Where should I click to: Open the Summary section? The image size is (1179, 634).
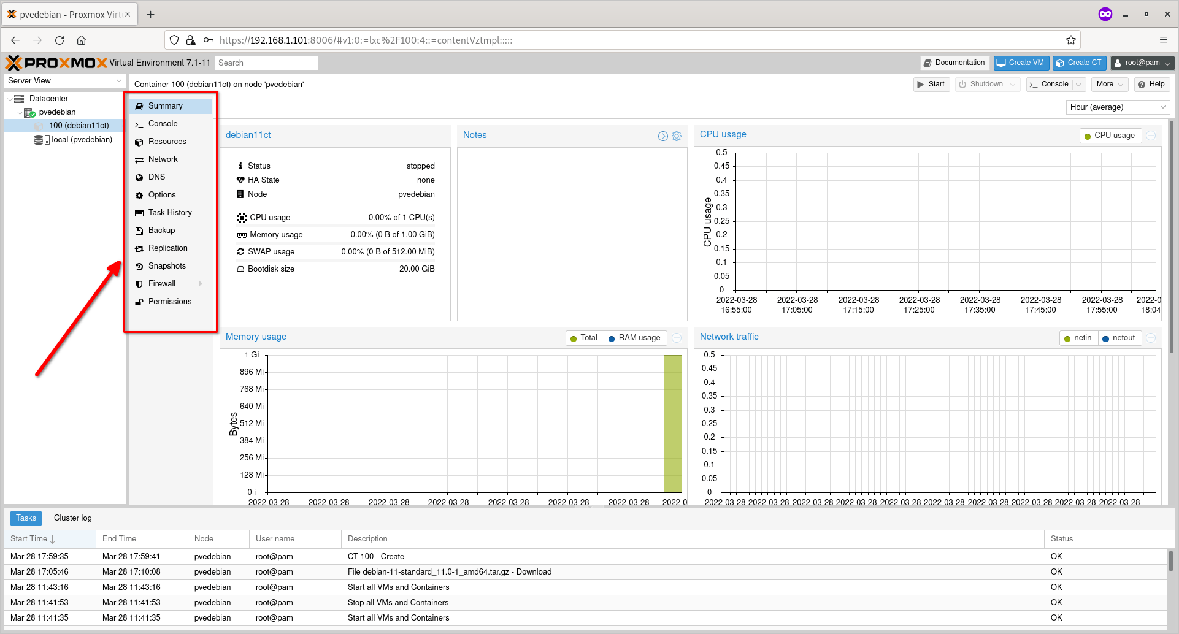click(171, 106)
